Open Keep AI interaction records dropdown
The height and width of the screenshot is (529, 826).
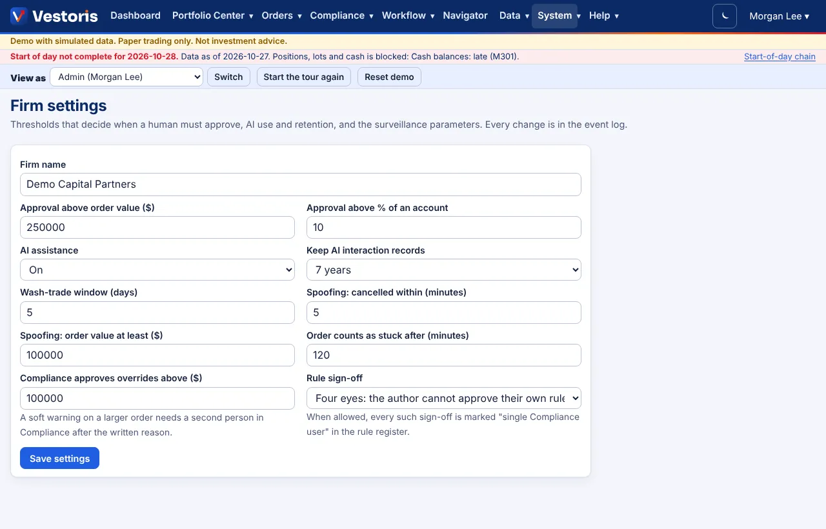(444, 270)
